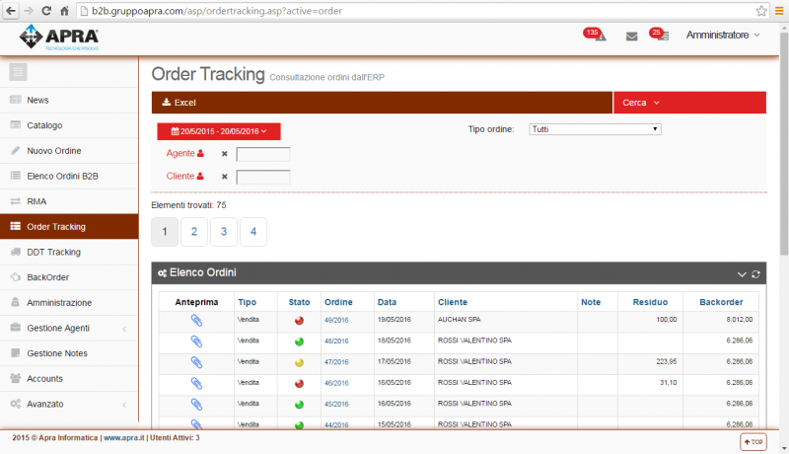Open list icon with 25 badge
789x454 pixels.
pos(659,35)
